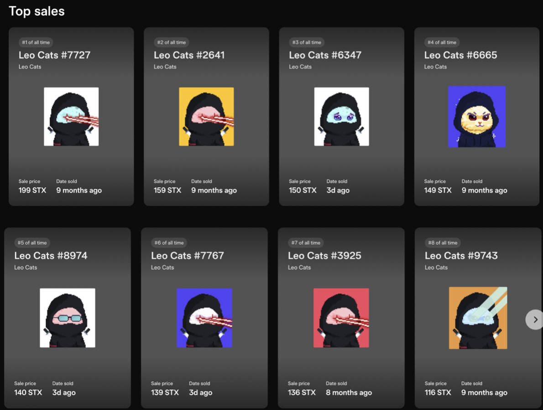Click the Leo Cats #9743 title
The height and width of the screenshot is (410, 543).
[x=461, y=255]
